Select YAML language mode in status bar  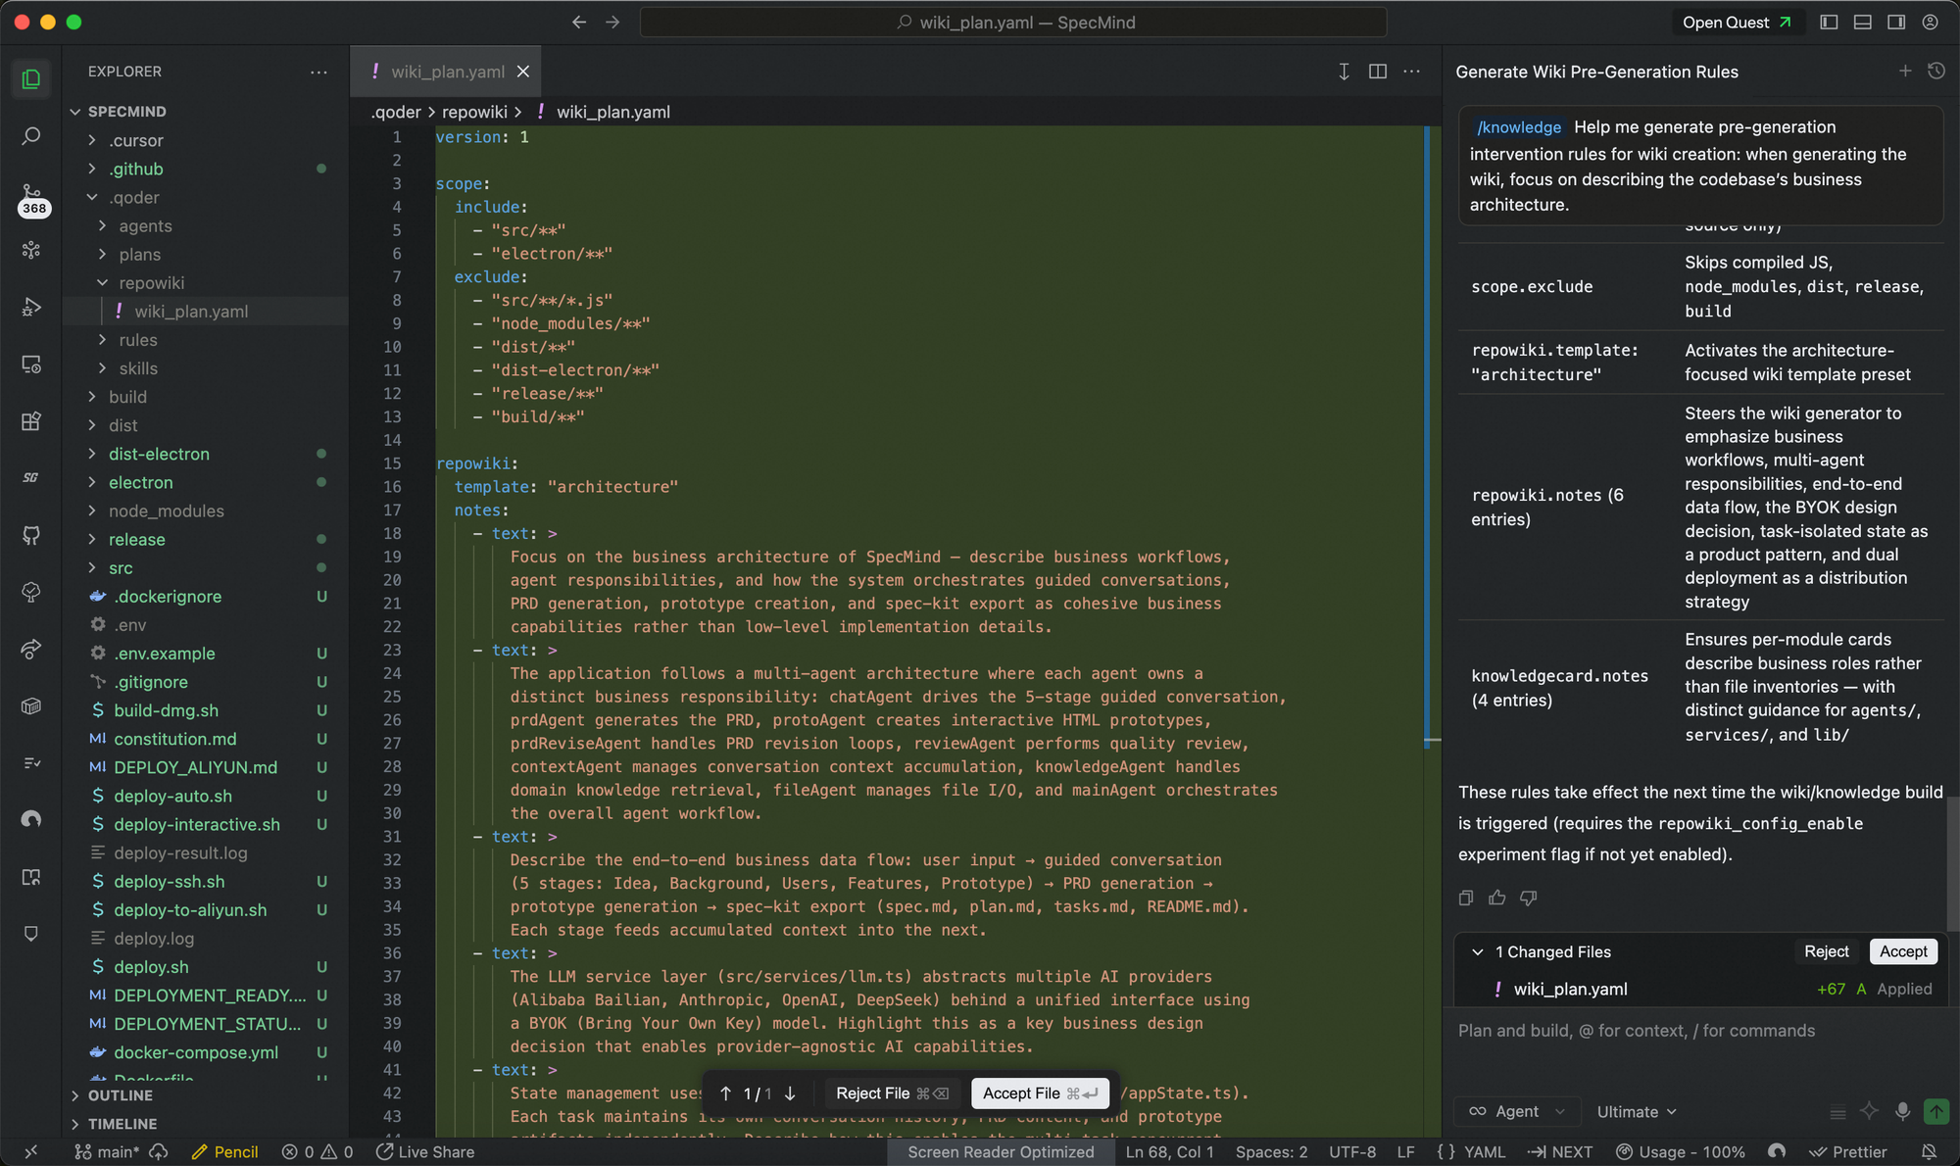[x=1484, y=1152]
